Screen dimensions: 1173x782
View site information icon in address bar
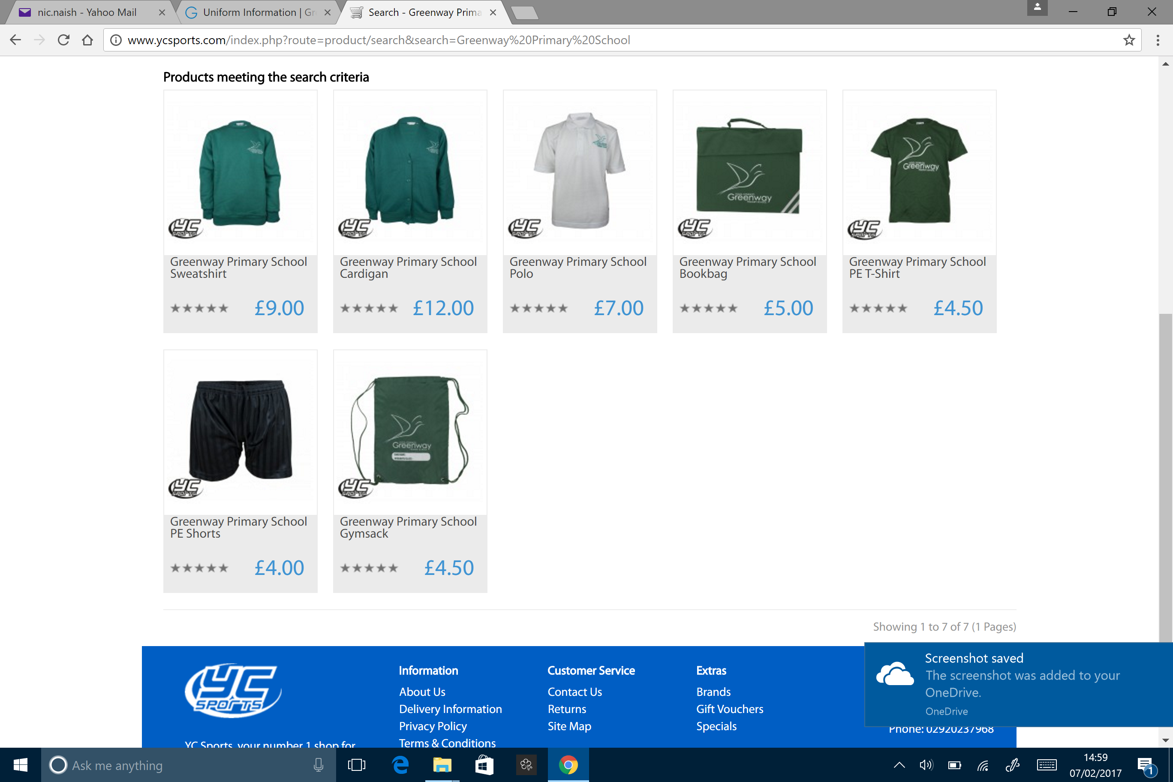coord(116,40)
